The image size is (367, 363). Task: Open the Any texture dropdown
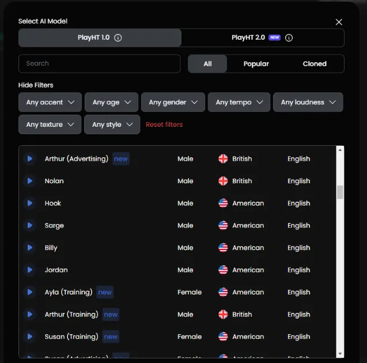pos(50,124)
